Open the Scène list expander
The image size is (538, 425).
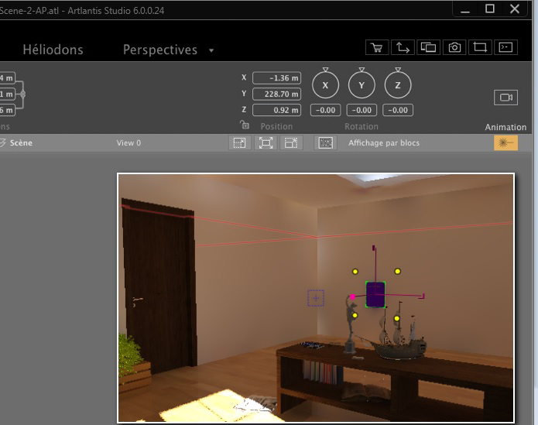tap(3, 143)
